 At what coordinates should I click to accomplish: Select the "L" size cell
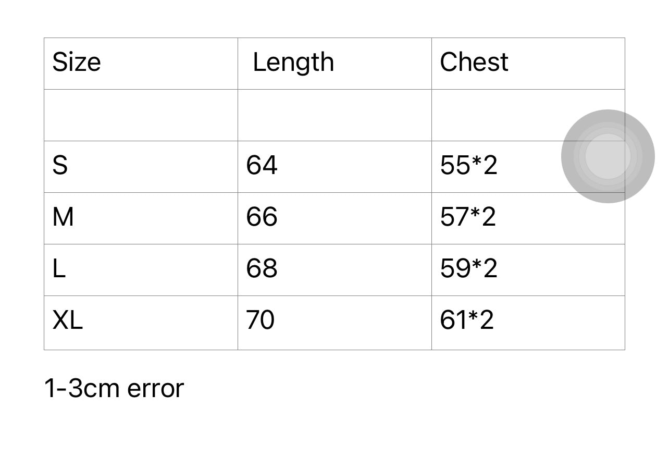point(59,269)
